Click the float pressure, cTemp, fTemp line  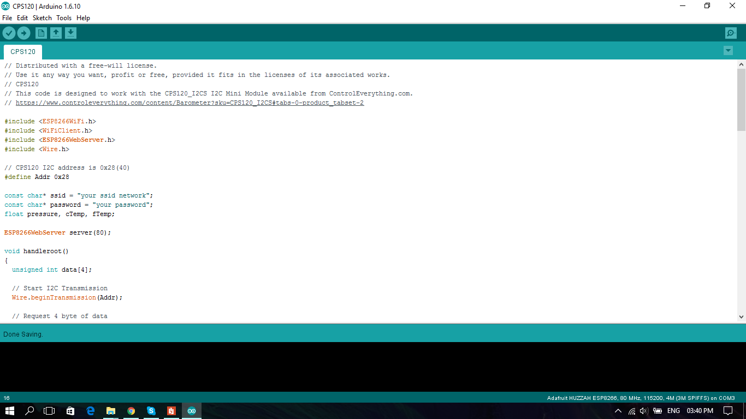pos(60,214)
